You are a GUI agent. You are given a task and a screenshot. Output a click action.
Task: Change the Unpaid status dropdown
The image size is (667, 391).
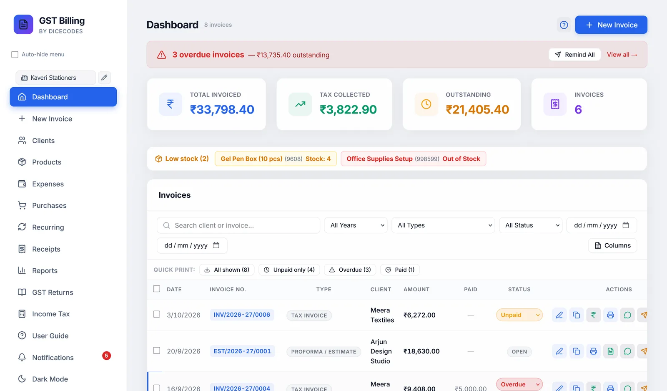tap(519, 315)
